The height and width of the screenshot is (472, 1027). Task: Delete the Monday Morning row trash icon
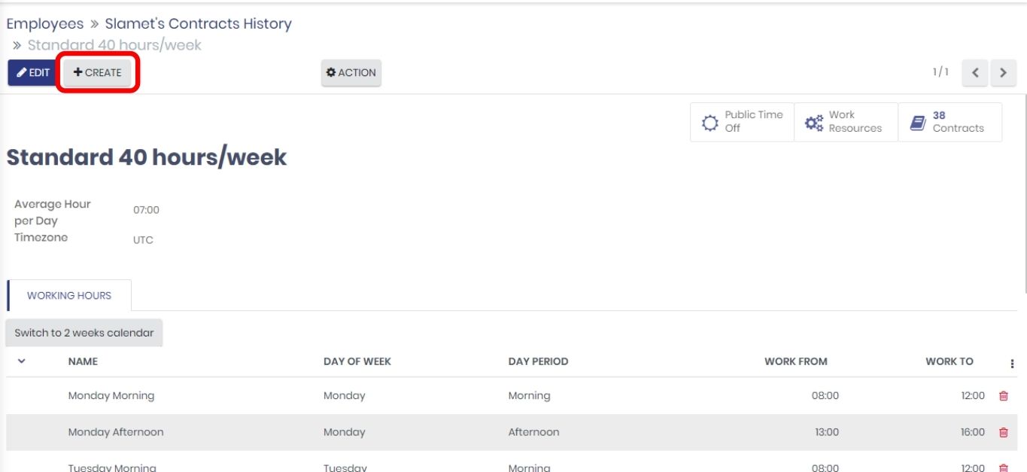click(1003, 396)
